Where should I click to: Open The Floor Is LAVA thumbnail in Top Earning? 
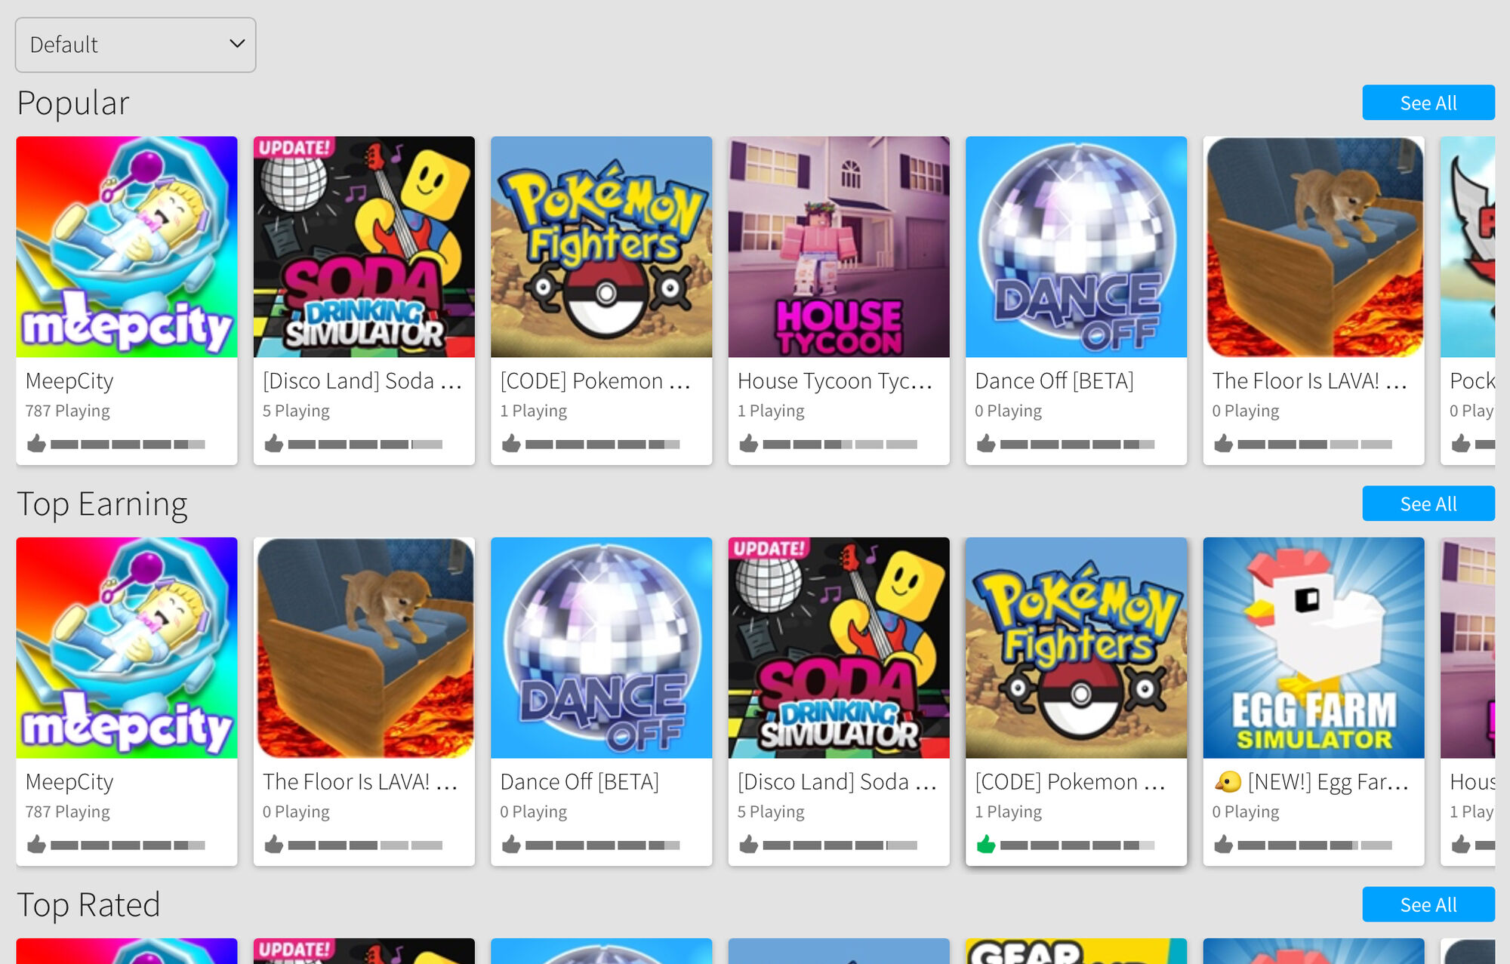[364, 648]
